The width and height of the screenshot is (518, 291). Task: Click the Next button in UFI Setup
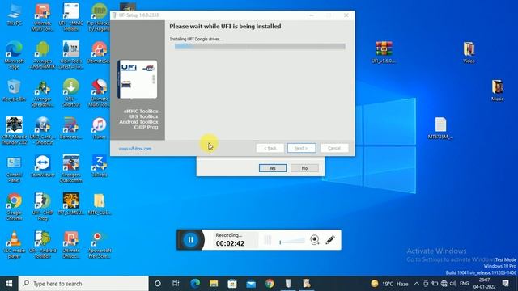coord(301,148)
